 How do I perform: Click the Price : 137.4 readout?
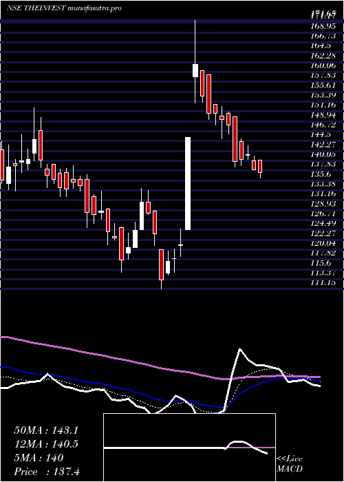47,472
